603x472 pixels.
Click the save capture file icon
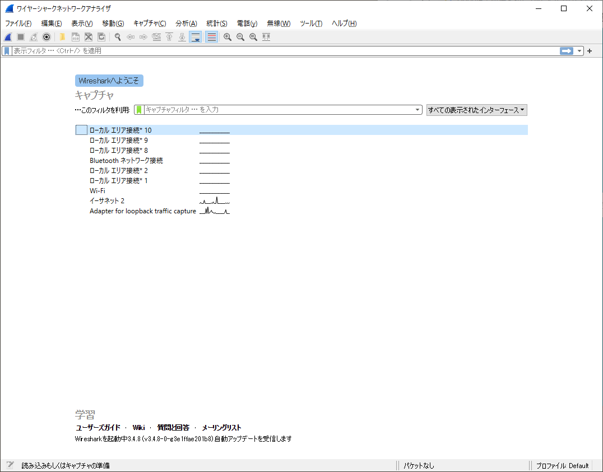click(x=76, y=37)
